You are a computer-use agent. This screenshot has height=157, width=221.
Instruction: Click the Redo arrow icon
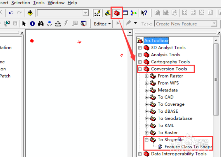[x=19, y=13]
